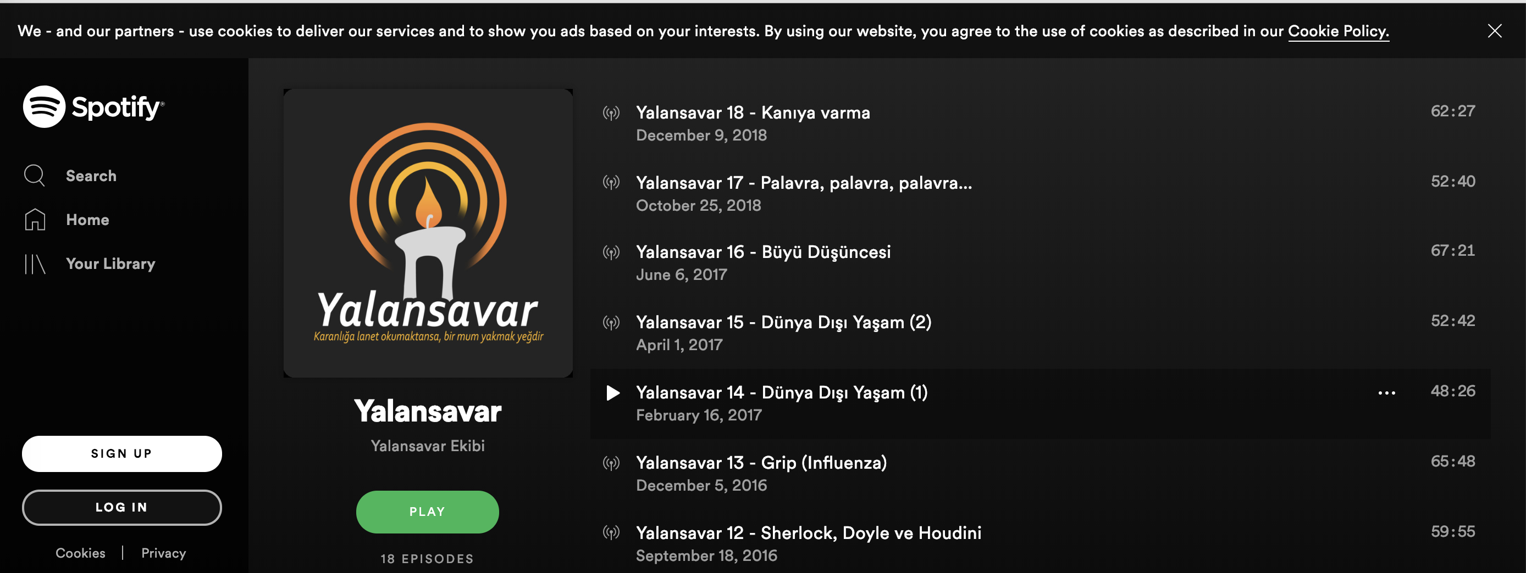Click the LOG IN button
Viewport: 1526px width, 573px height.
pyautogui.click(x=122, y=507)
